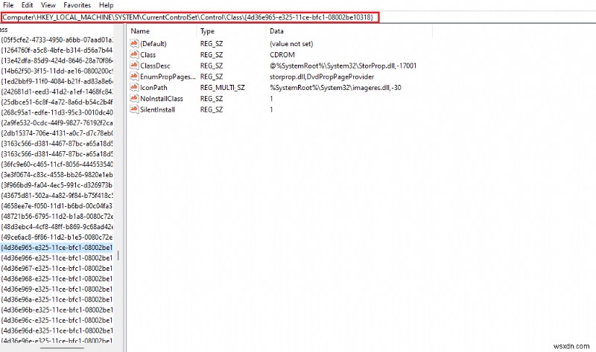Select the {4d36e96d-e325-11ce key
Image resolution: width=596 pixels, height=352 pixels.
point(57,331)
